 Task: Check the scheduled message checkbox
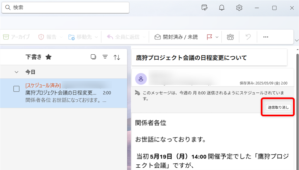coord(16,89)
